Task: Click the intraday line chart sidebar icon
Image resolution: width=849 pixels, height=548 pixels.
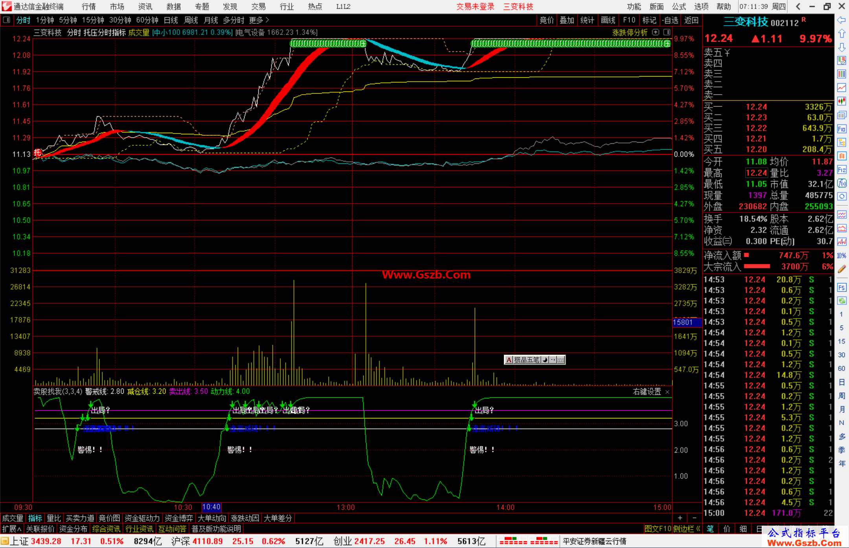Action: coord(842,88)
